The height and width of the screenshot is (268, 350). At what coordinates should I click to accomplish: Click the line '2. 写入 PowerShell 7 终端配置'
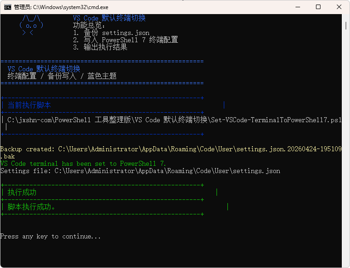(125, 40)
